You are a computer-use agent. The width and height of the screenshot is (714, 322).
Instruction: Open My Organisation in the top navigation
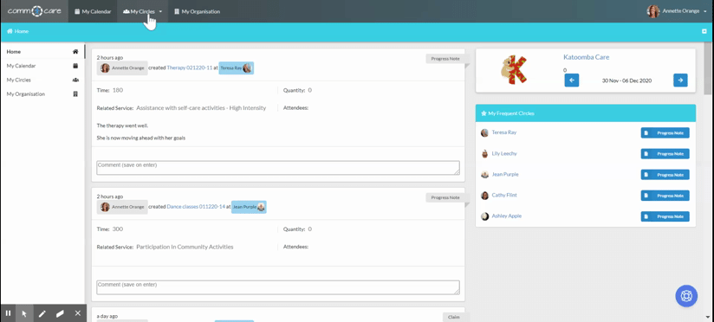[x=198, y=11]
